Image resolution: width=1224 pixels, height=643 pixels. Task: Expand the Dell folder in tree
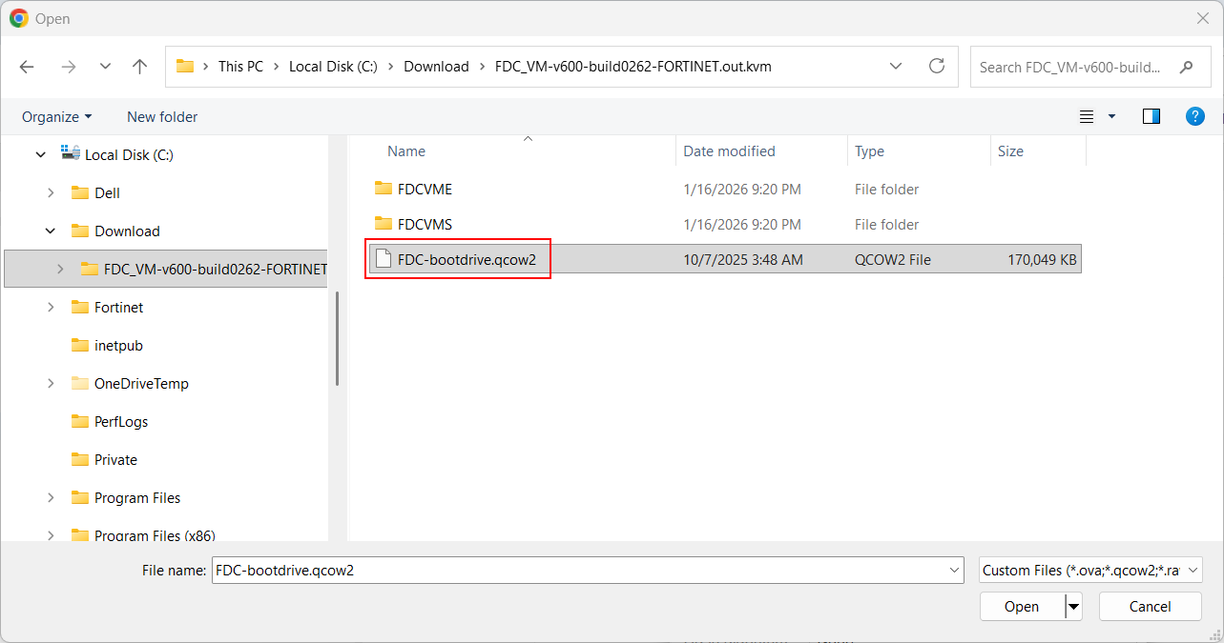51,192
